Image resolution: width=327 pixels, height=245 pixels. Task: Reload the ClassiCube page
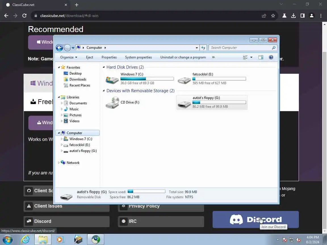point(24,16)
